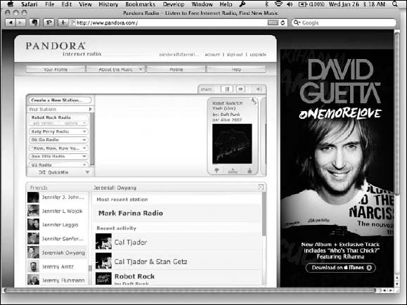Click the 1Password toolbar button
Image resolution: width=407 pixels, height=305 pixels.
coord(49,23)
